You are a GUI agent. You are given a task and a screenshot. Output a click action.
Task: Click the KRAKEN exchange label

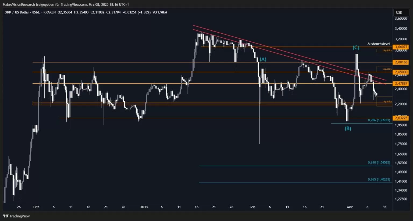[49, 12]
